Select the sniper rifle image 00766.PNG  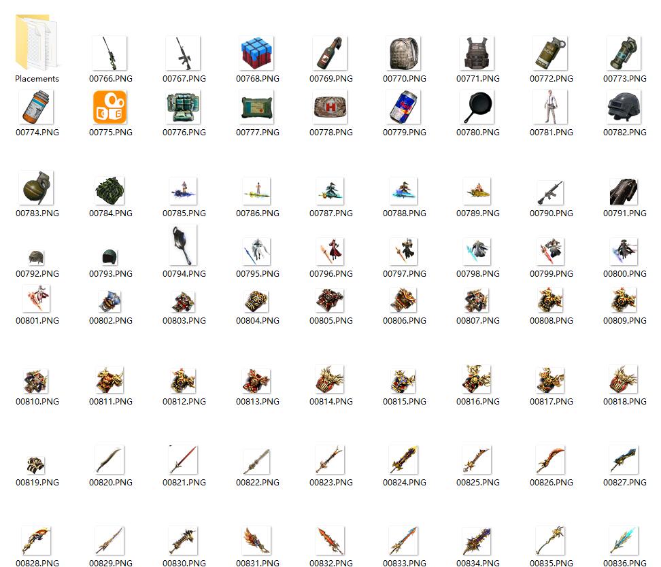point(109,53)
